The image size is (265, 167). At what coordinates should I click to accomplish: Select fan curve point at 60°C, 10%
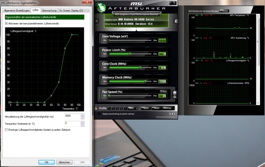pyautogui.click(x=51, y=96)
